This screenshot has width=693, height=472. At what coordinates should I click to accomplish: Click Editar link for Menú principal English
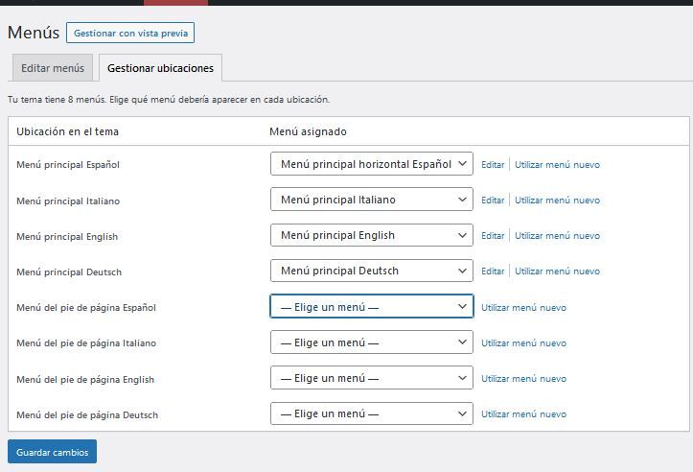(493, 236)
